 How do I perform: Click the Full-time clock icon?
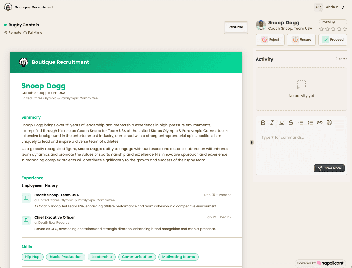25,33
